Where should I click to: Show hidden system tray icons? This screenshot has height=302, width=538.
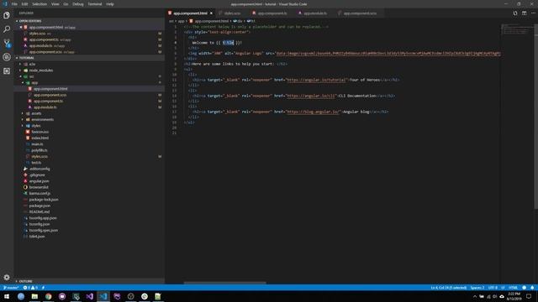coord(475,296)
